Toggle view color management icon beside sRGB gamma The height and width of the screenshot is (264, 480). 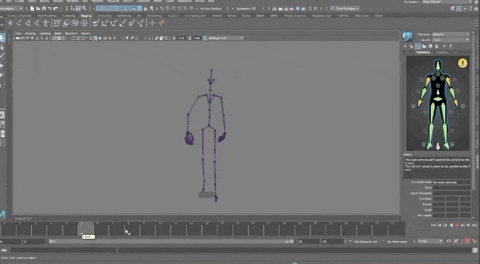pos(205,38)
